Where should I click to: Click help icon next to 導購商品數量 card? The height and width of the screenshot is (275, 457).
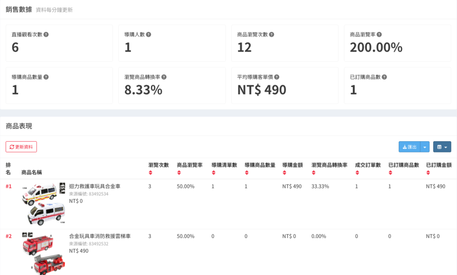point(46,77)
